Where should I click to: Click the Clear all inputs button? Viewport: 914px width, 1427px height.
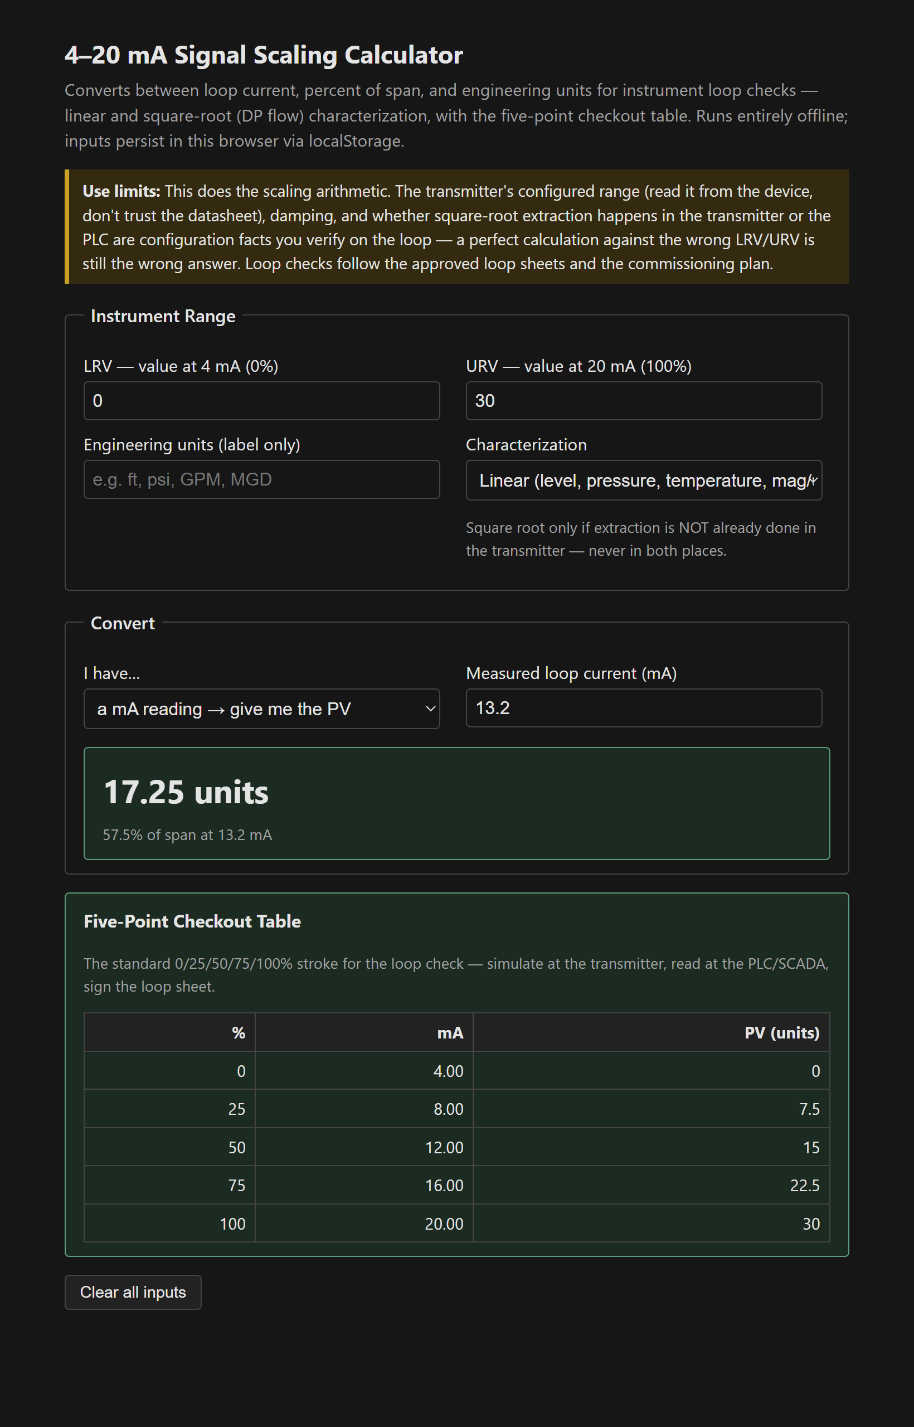(x=133, y=1292)
